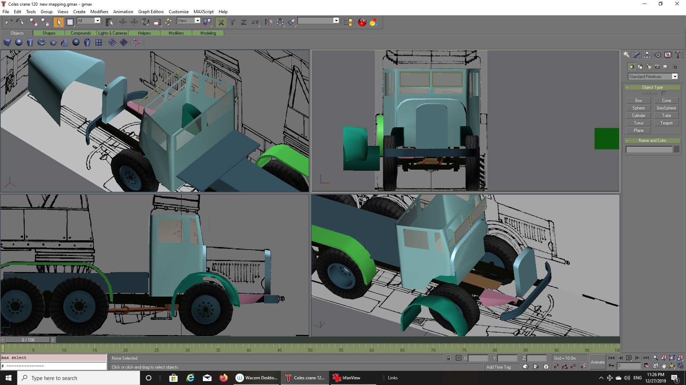
Task: Select the Pan viewport hand tool
Action: coord(664,366)
